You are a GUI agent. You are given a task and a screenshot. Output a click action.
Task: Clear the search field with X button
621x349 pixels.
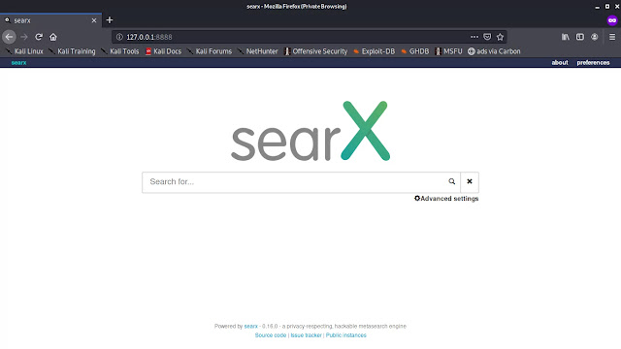(x=470, y=181)
